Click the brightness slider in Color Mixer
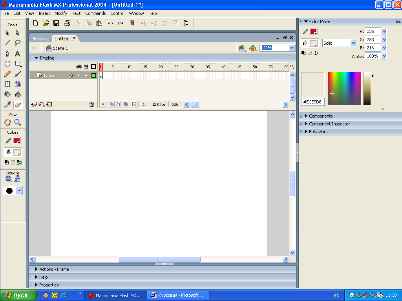Viewport: 402px width, 301px height. [x=367, y=89]
